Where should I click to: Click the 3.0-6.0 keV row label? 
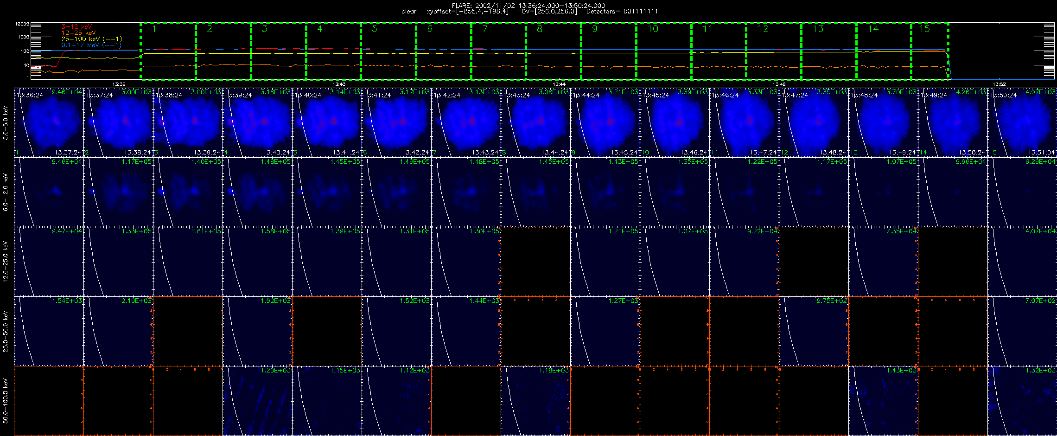coord(6,122)
